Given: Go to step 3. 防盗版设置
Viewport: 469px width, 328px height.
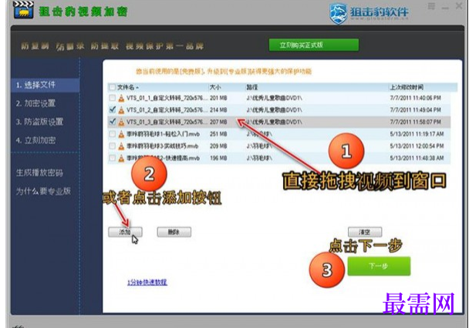Looking at the screenshot, I should 39,122.
